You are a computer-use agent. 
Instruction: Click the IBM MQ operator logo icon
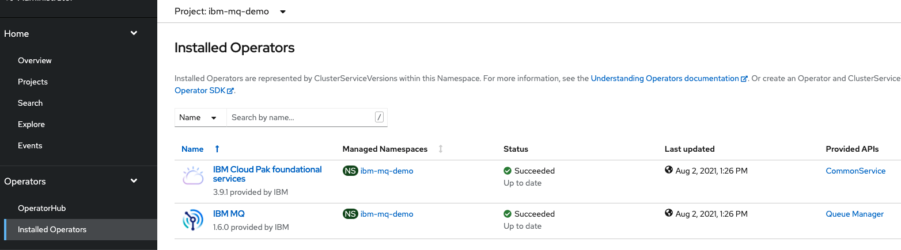[x=193, y=220]
